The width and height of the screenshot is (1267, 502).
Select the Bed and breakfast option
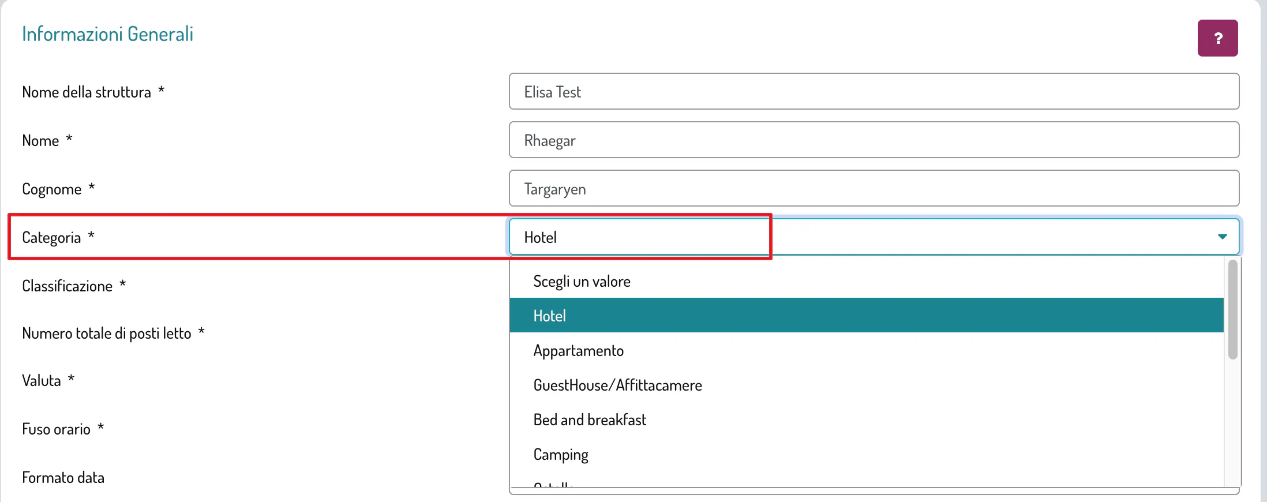point(590,420)
